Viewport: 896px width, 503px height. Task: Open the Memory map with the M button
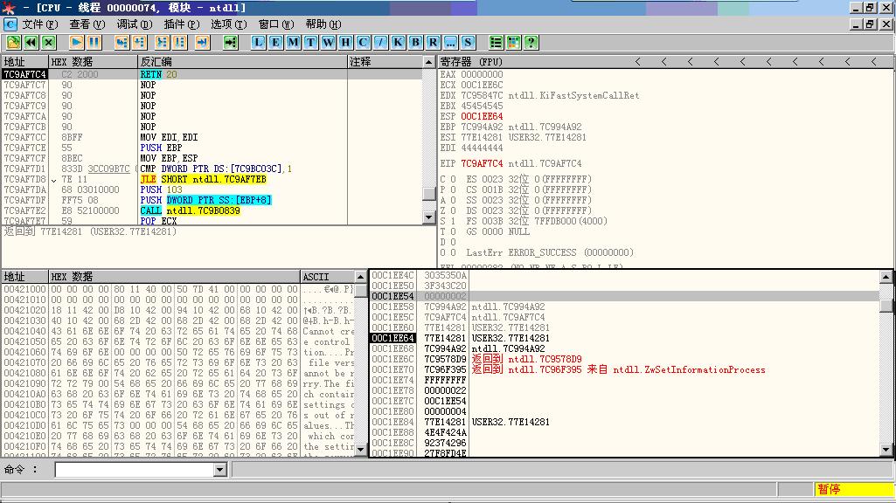[x=293, y=42]
